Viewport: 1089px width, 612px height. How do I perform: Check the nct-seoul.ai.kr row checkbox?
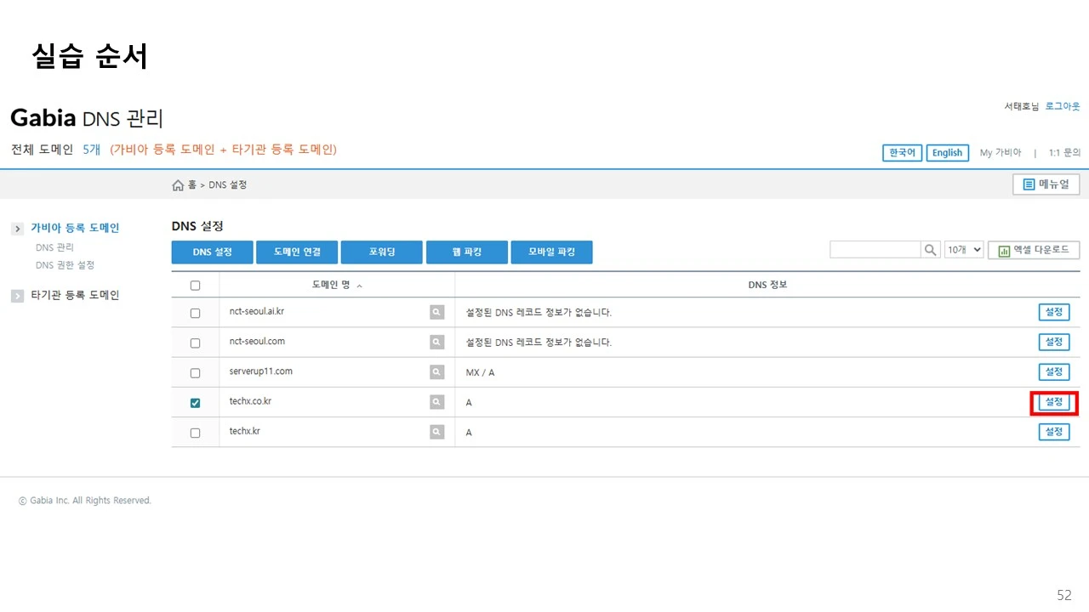tap(195, 313)
